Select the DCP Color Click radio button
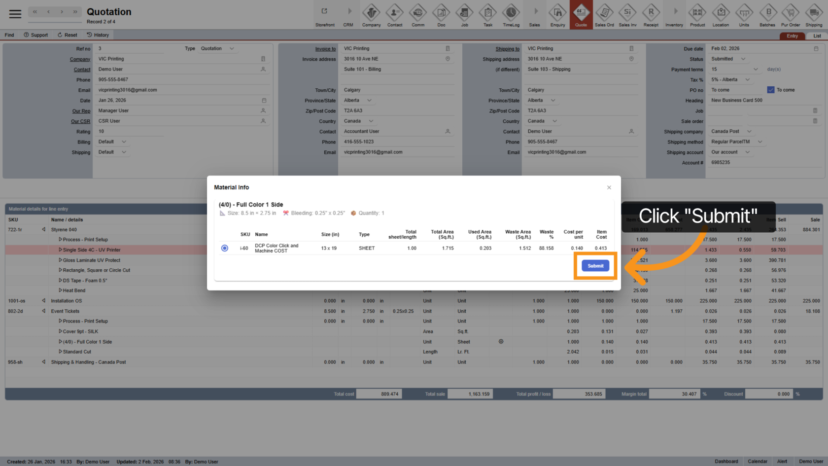 (225, 248)
